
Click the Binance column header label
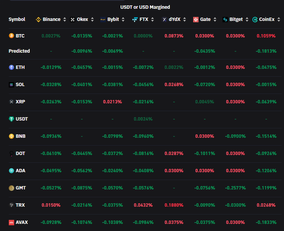pos(51,19)
